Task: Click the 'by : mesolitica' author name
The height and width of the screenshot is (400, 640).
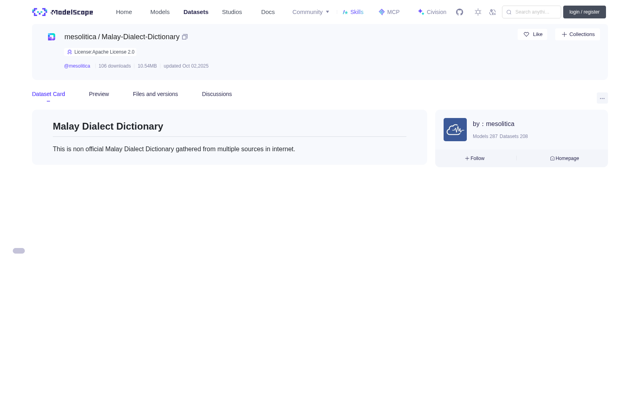Action: (x=494, y=124)
